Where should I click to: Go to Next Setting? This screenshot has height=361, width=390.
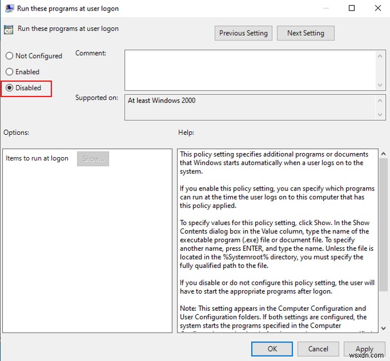(x=305, y=33)
